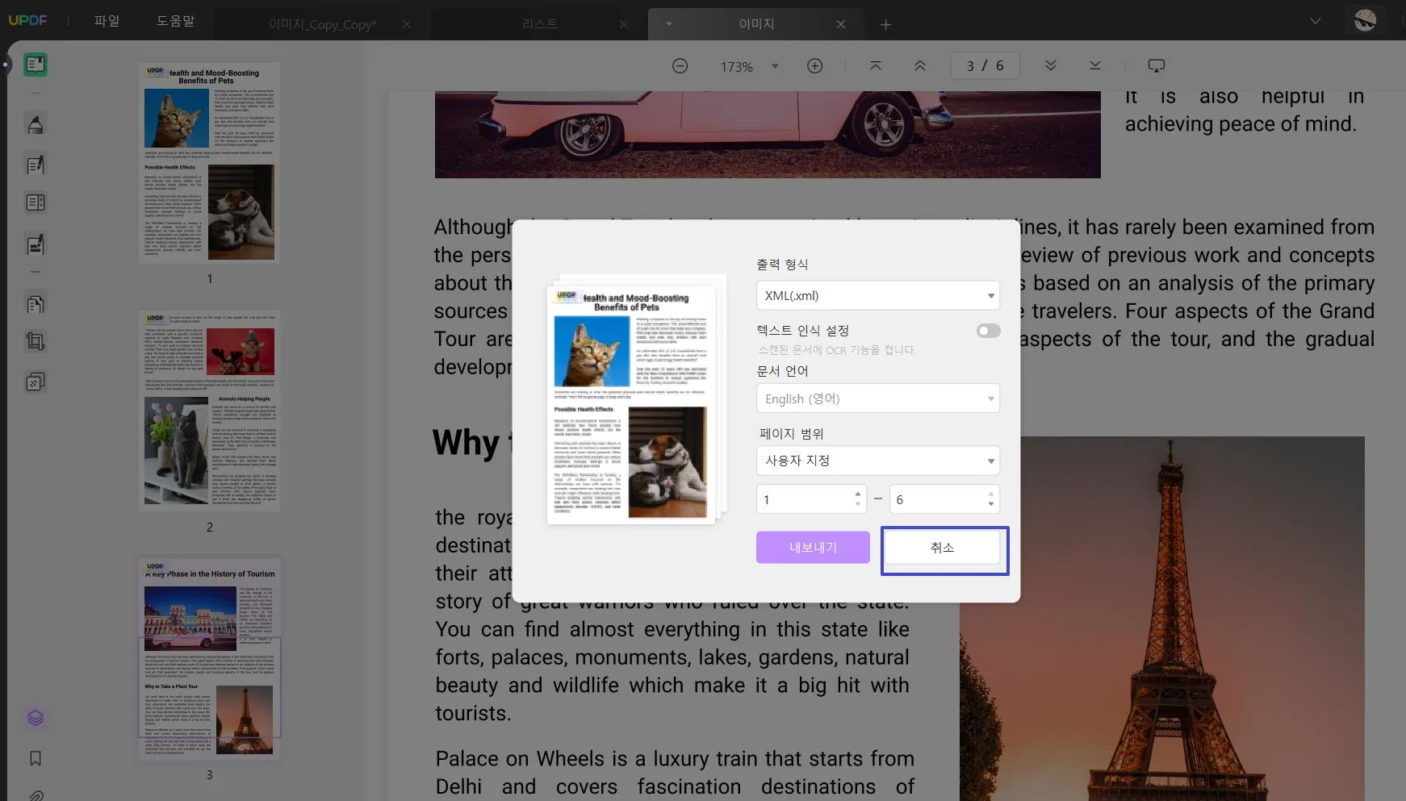Click the 페이지 범위 label
1406x801 pixels.
(791, 434)
